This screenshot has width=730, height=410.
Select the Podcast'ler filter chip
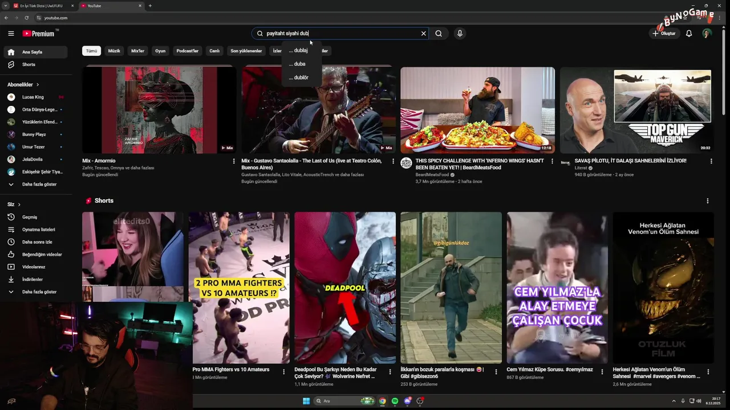coord(188,51)
